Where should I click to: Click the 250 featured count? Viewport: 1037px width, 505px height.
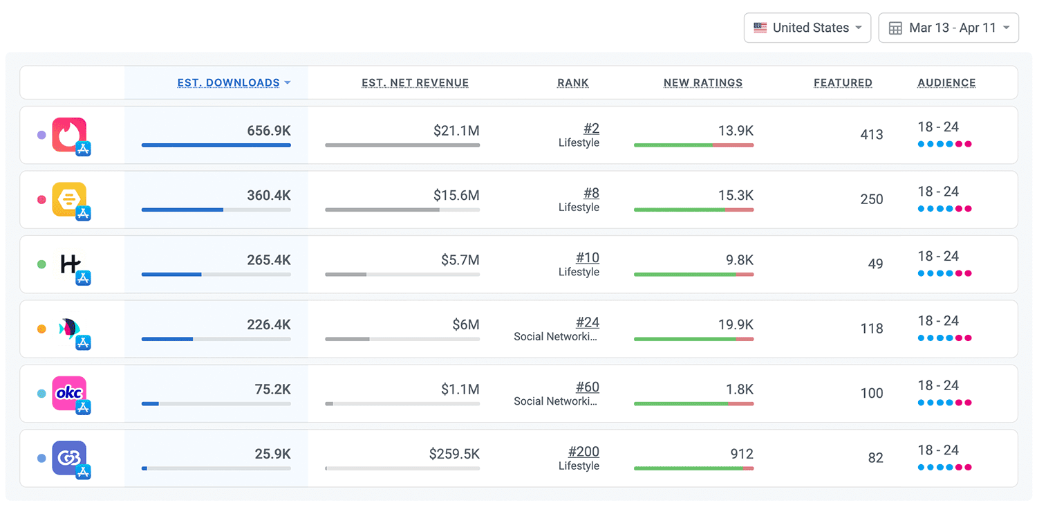click(x=872, y=199)
